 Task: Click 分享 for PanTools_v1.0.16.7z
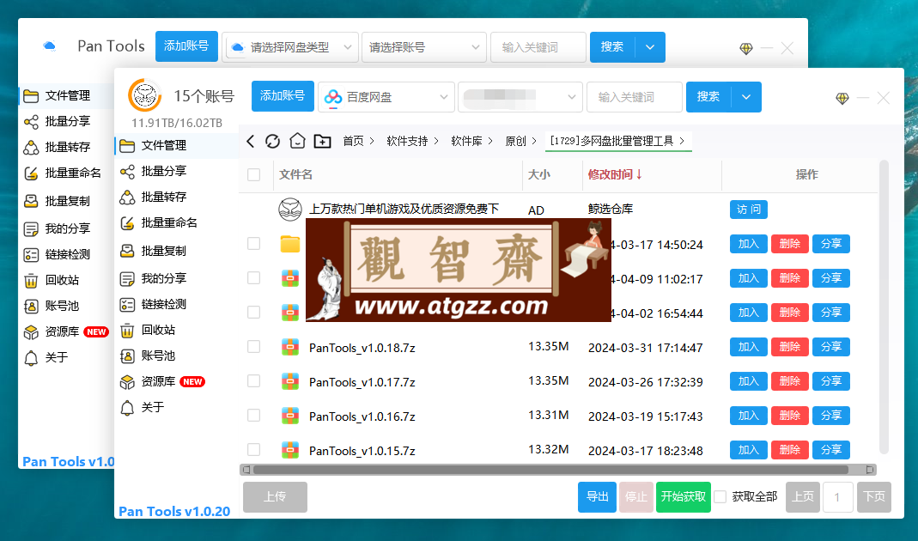[x=830, y=415]
